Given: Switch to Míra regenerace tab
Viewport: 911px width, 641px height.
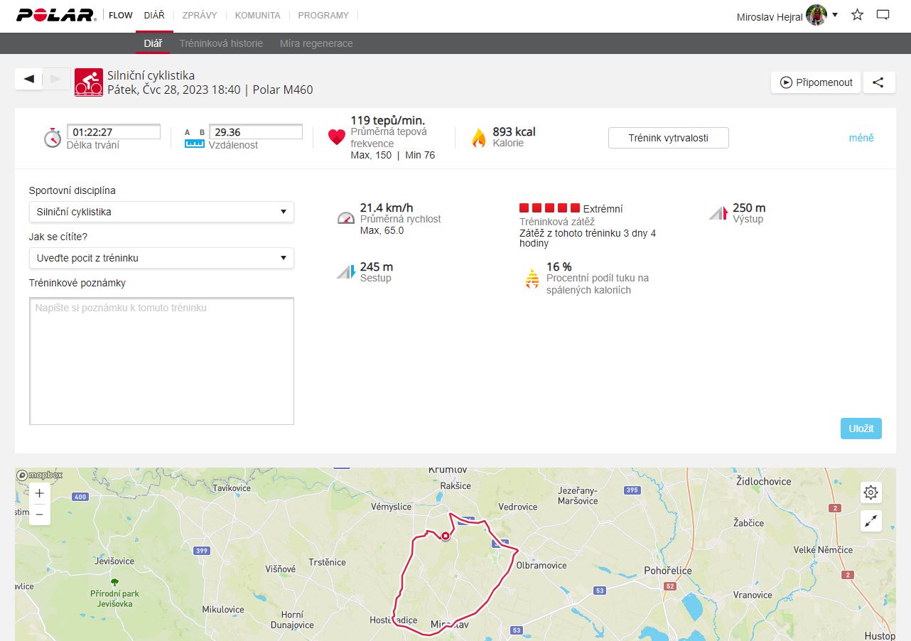Looking at the screenshot, I should point(316,43).
